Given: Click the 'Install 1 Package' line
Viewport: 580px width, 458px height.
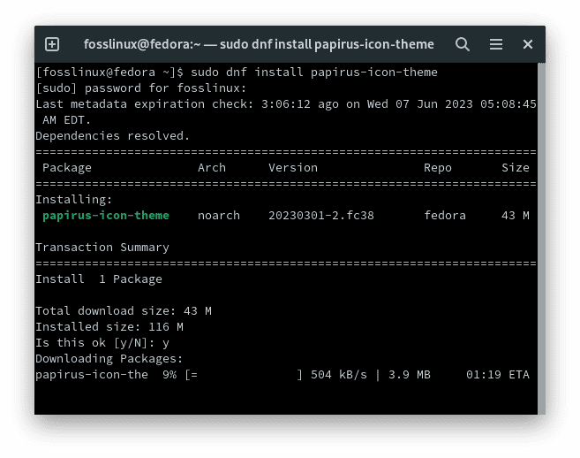Looking at the screenshot, I should coord(99,279).
